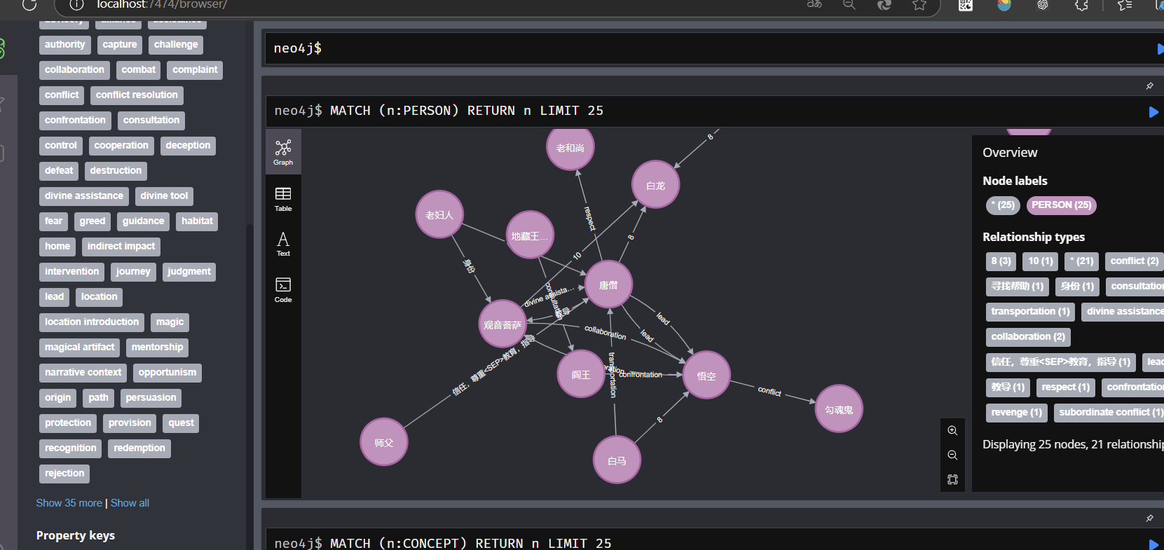Screen dimensions: 1164x550
Task: Open the Text result view
Action: (283, 245)
